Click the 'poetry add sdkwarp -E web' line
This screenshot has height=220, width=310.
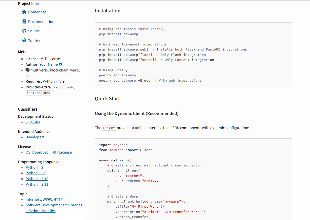click(125, 80)
